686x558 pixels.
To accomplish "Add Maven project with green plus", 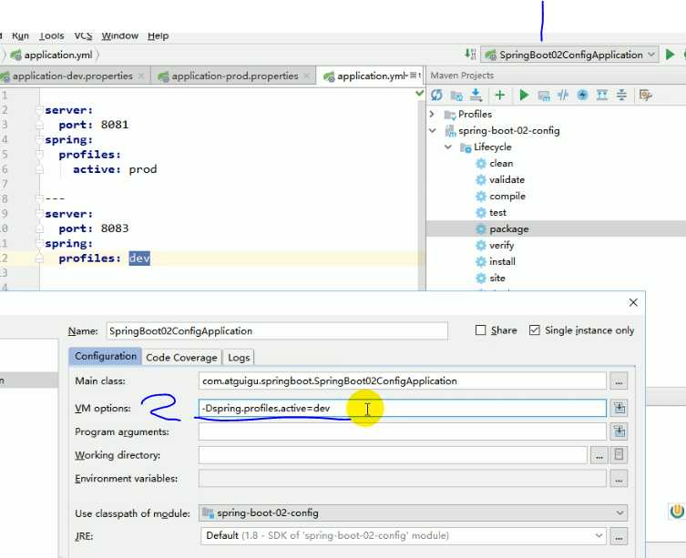I will click(x=499, y=95).
